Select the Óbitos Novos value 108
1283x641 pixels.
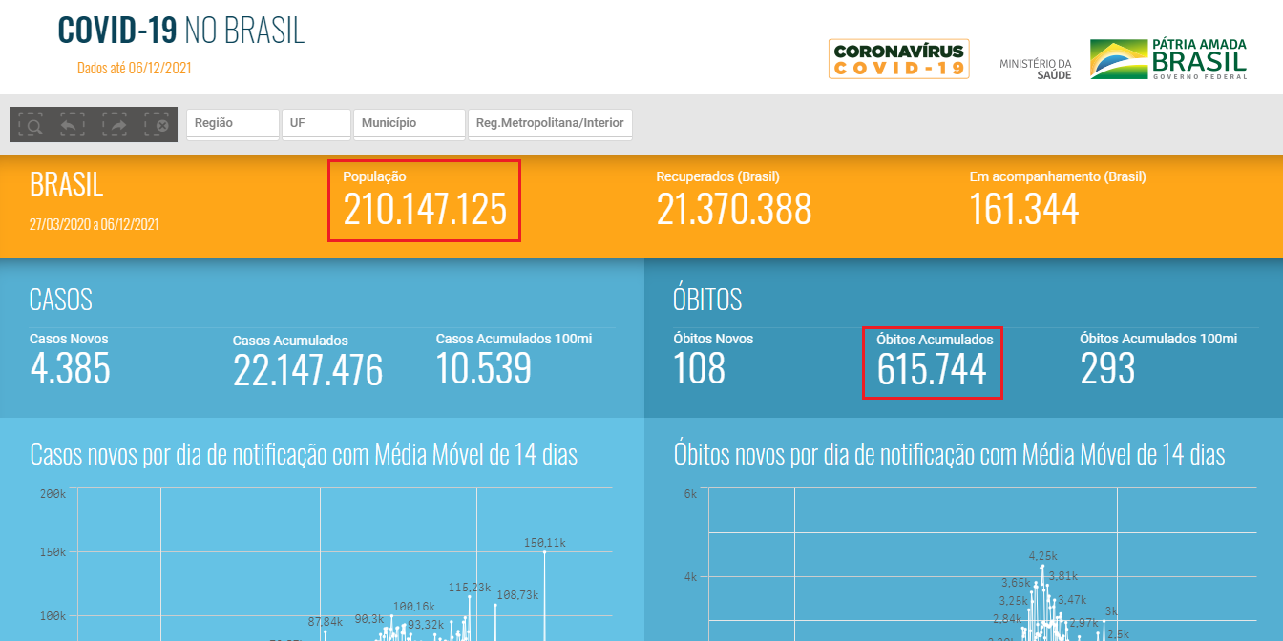tap(700, 369)
